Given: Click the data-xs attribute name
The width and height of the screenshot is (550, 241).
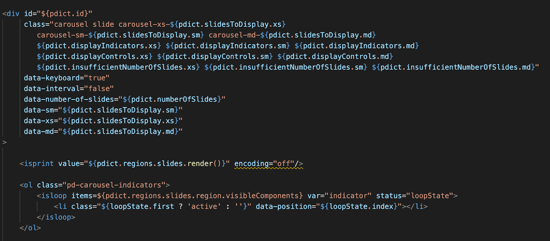Looking at the screenshot, I should coord(38,121).
